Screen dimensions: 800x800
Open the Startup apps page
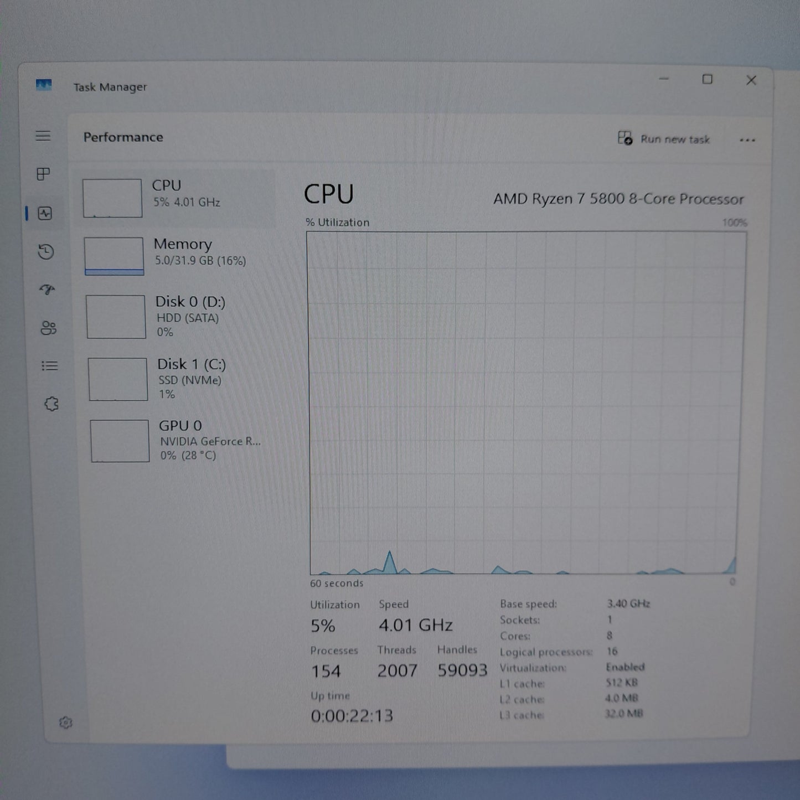click(48, 291)
